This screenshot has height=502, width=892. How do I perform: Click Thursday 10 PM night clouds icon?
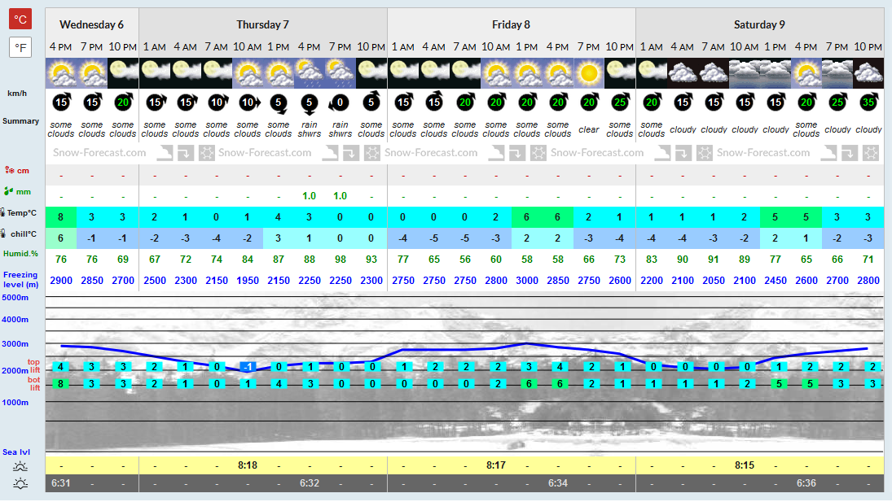371,73
